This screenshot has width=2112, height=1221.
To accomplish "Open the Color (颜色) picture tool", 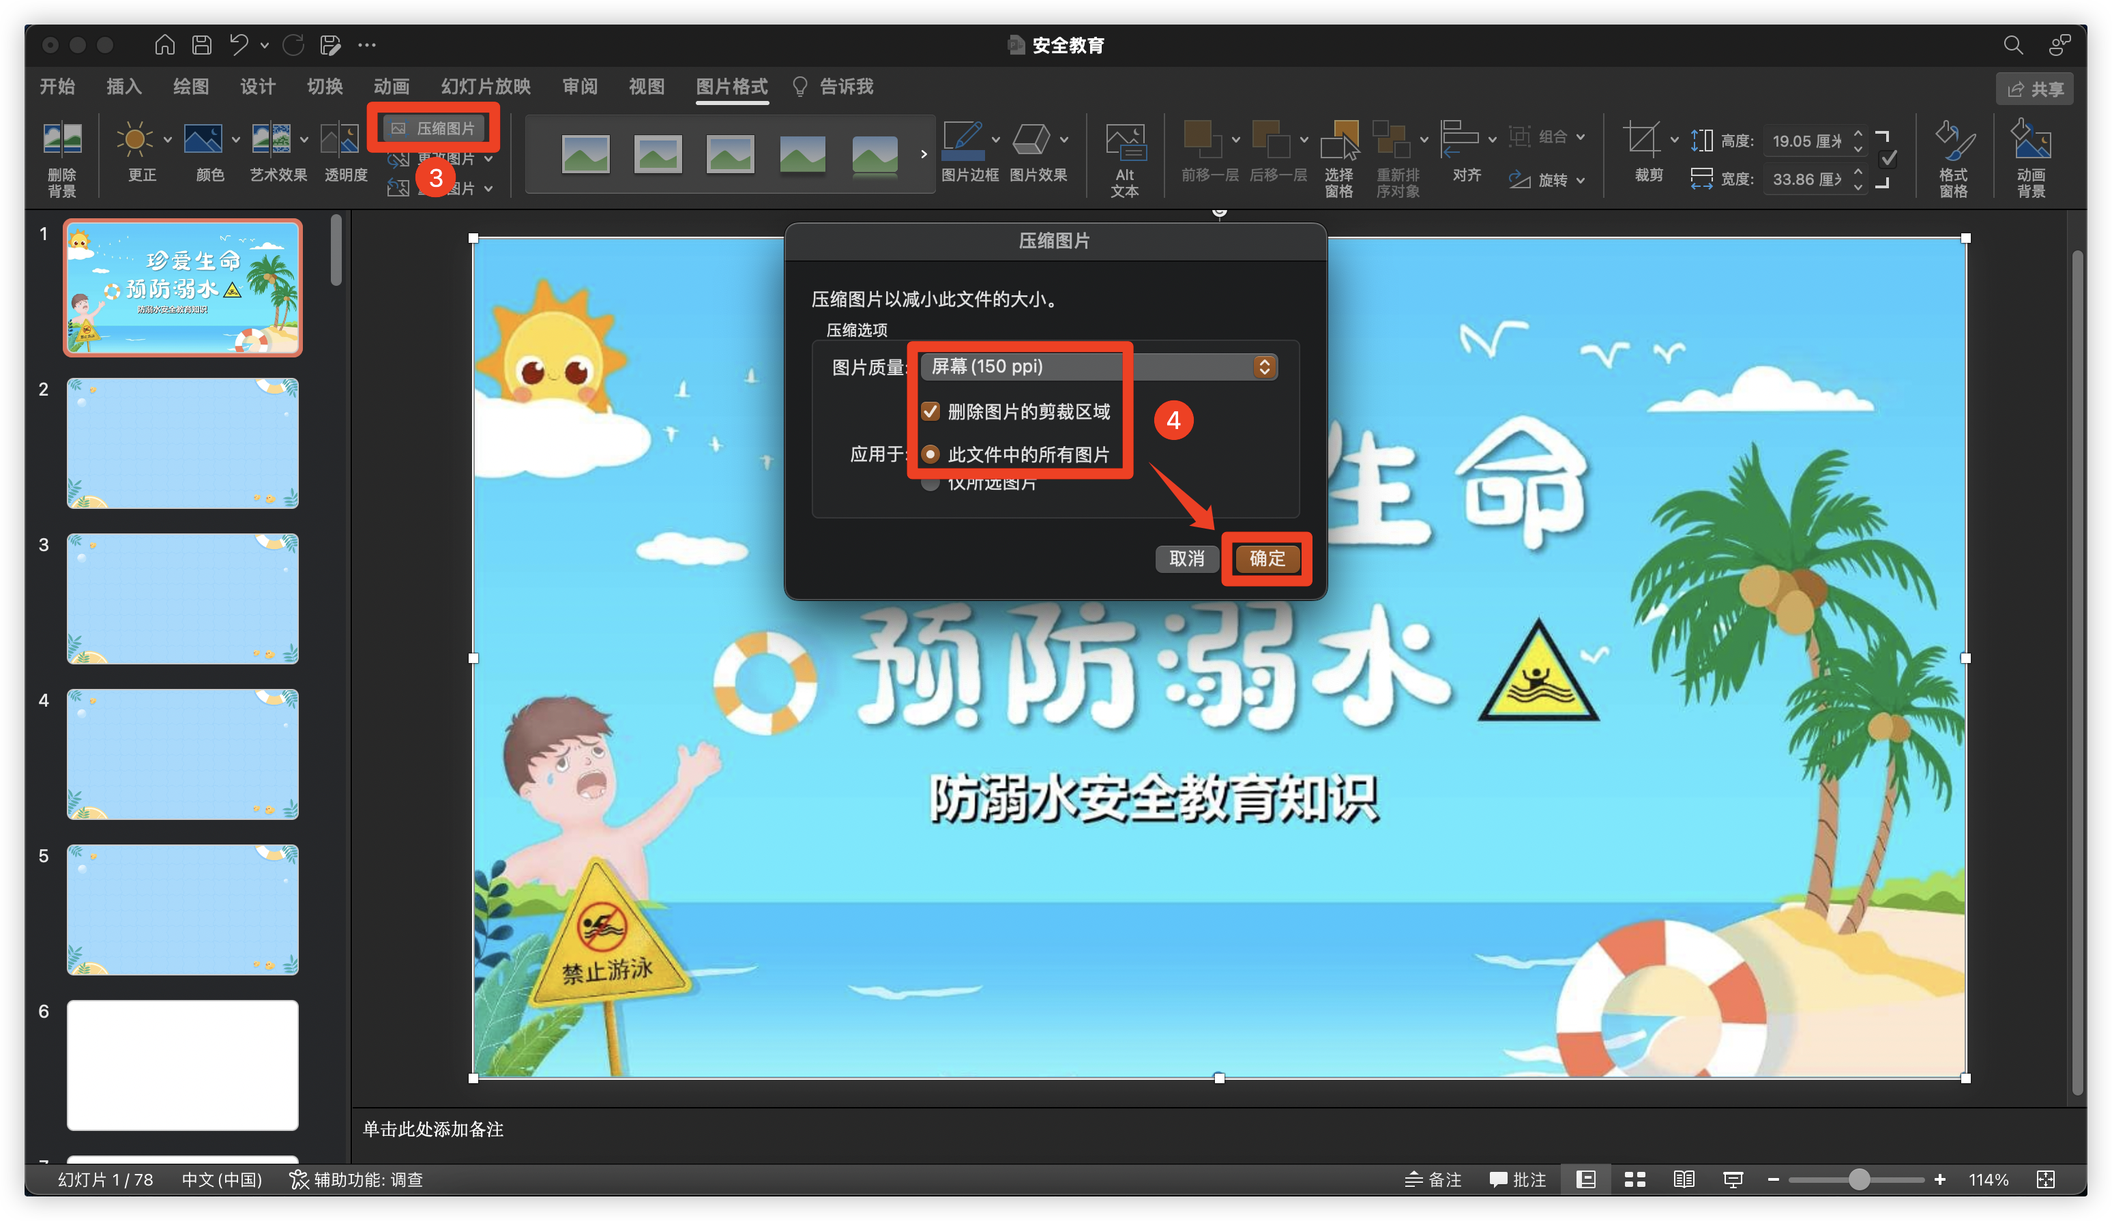I will tap(203, 138).
